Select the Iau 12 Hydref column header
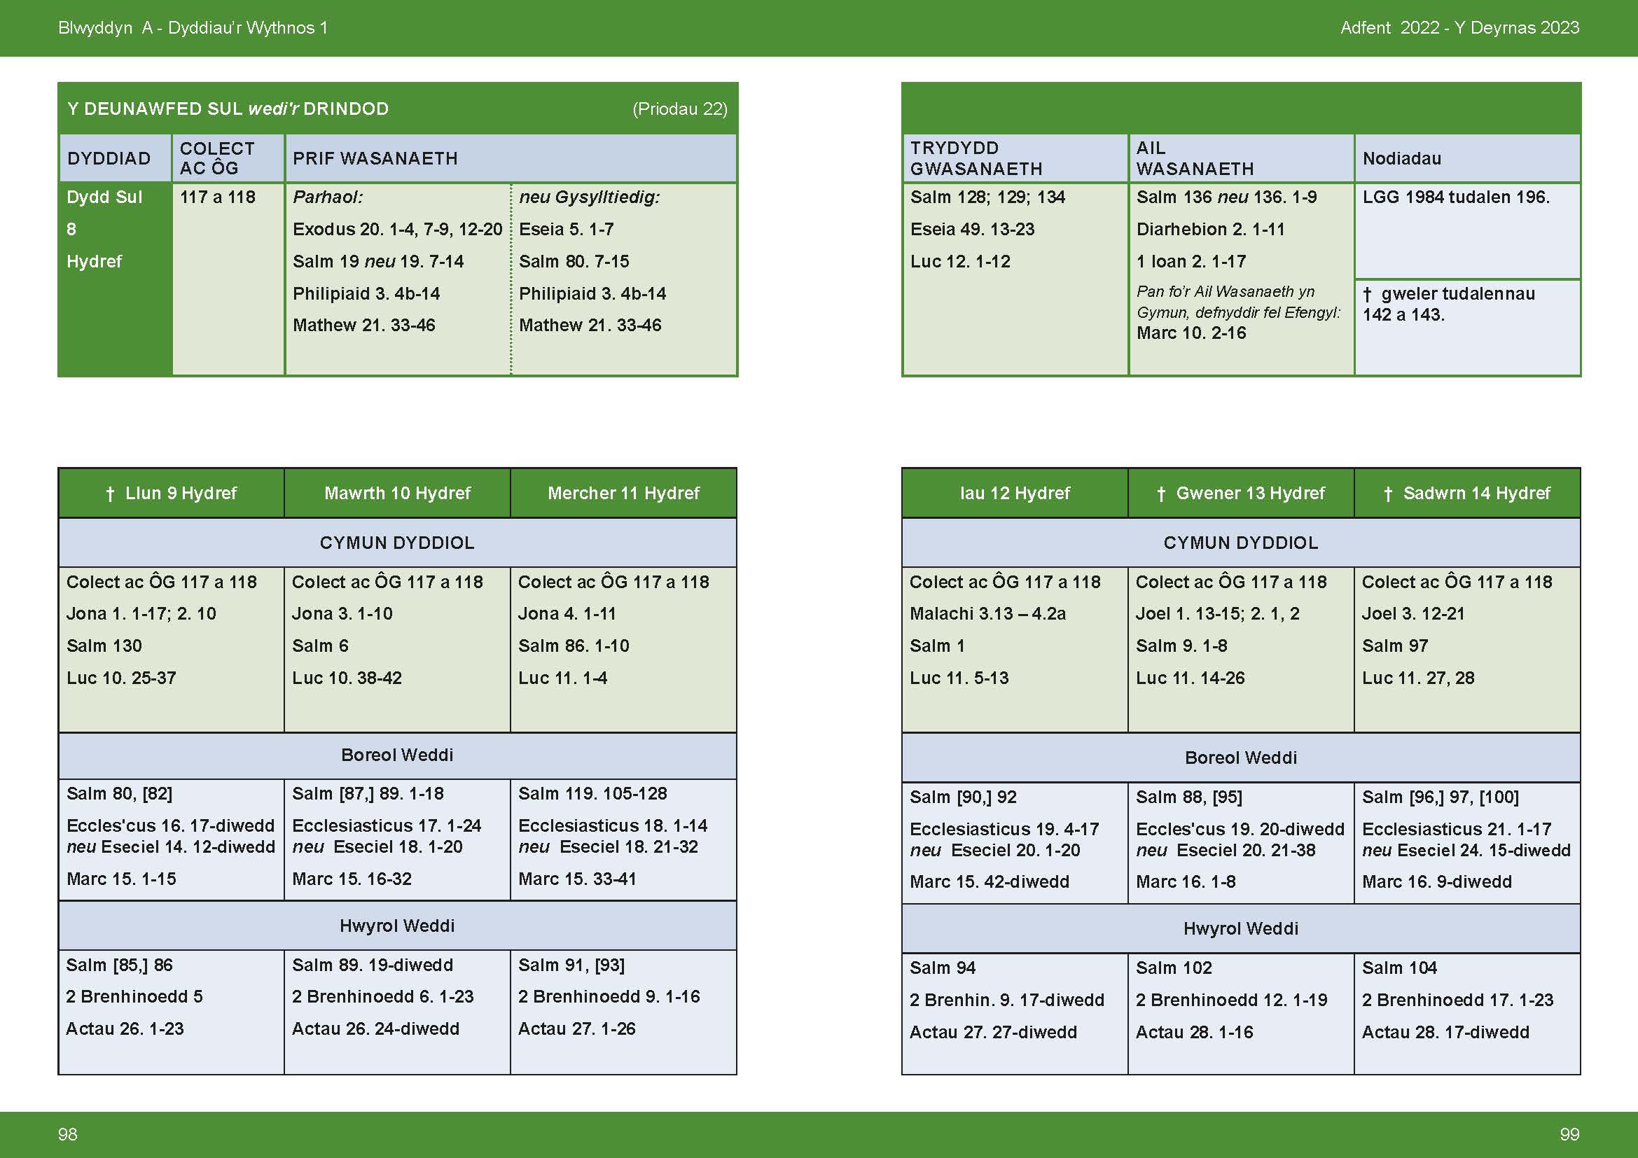The height and width of the screenshot is (1158, 1638). tap(1015, 494)
